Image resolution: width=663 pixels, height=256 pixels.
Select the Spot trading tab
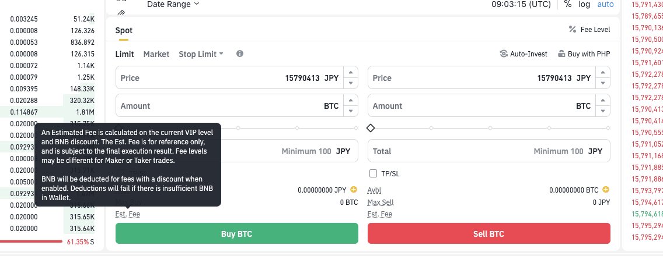coord(124,30)
